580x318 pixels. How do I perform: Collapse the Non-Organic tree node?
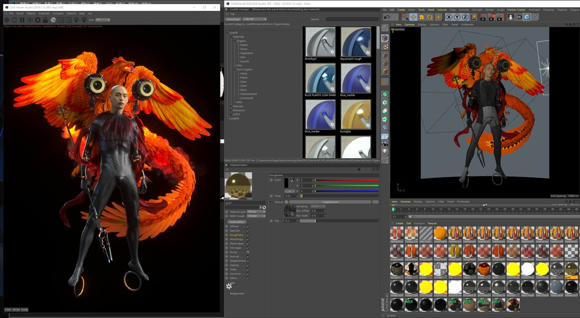click(x=235, y=70)
